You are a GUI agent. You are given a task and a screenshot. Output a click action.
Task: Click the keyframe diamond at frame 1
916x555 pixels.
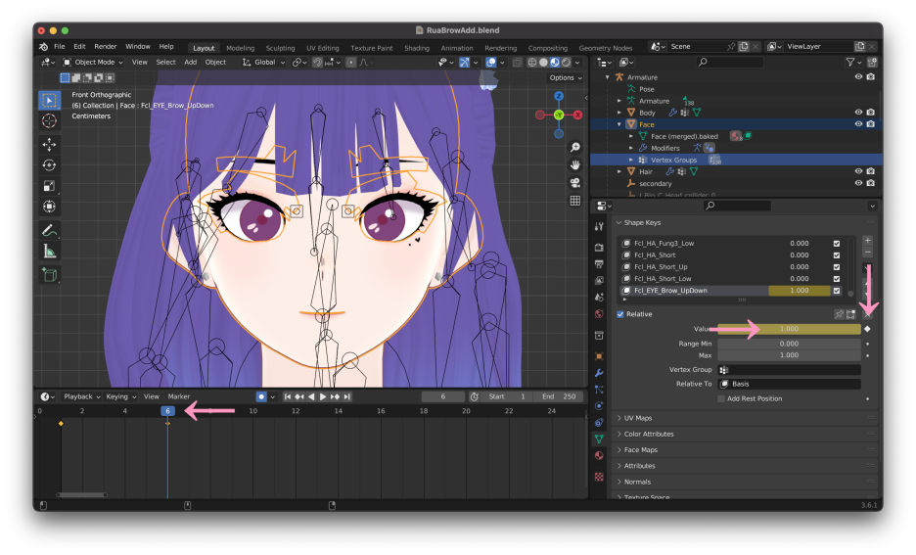61,424
